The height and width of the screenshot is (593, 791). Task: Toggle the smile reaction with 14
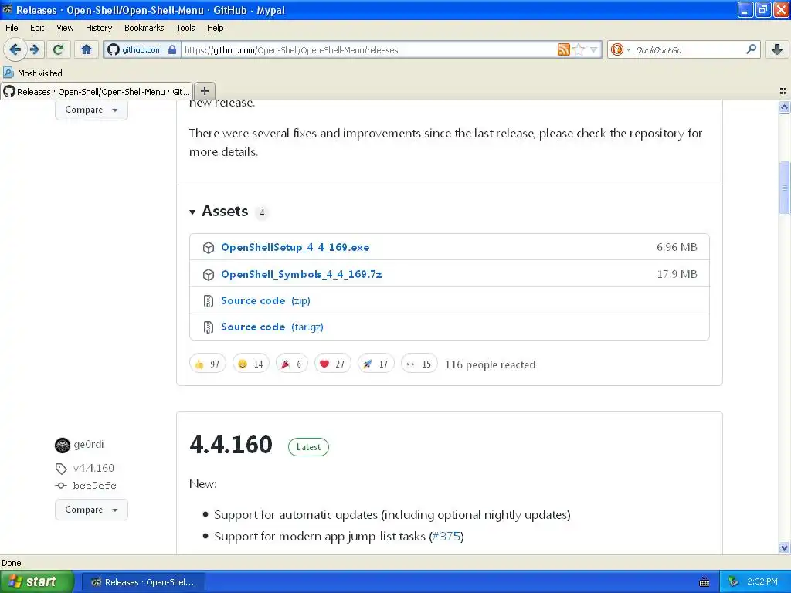coord(251,364)
